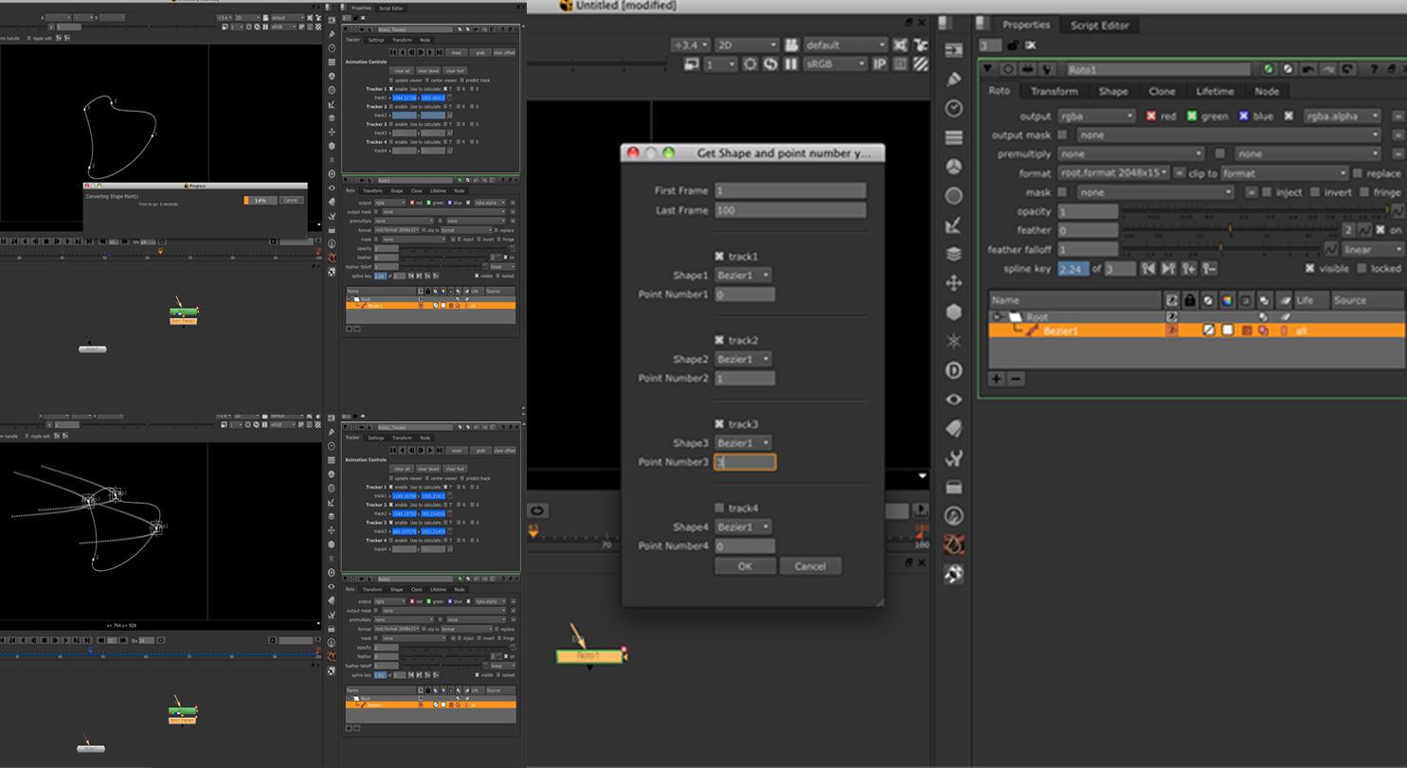Click the go to previous spline key icon

tap(1147, 269)
